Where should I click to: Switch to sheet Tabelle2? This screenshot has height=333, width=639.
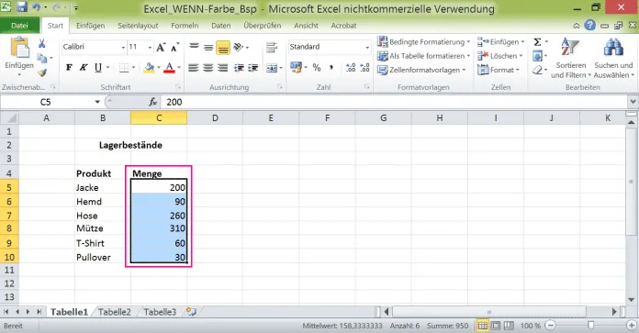[115, 312]
